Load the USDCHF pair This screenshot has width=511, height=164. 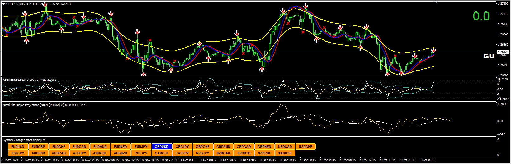[x=305, y=147]
